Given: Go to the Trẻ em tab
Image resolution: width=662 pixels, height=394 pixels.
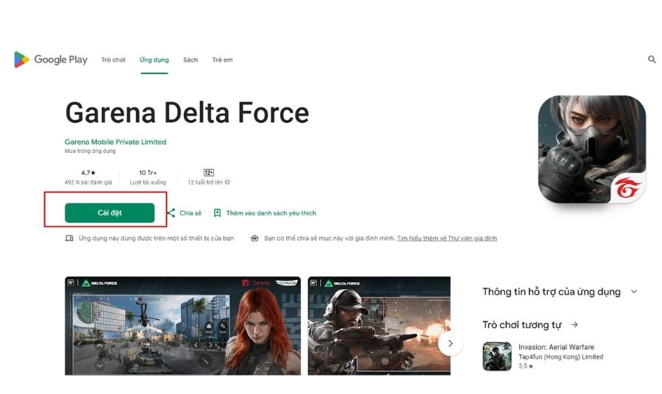Looking at the screenshot, I should (222, 60).
